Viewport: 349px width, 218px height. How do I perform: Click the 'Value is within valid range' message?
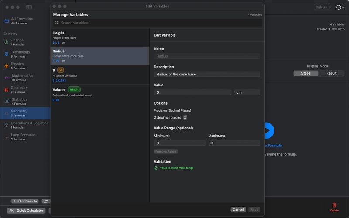tap(177, 168)
